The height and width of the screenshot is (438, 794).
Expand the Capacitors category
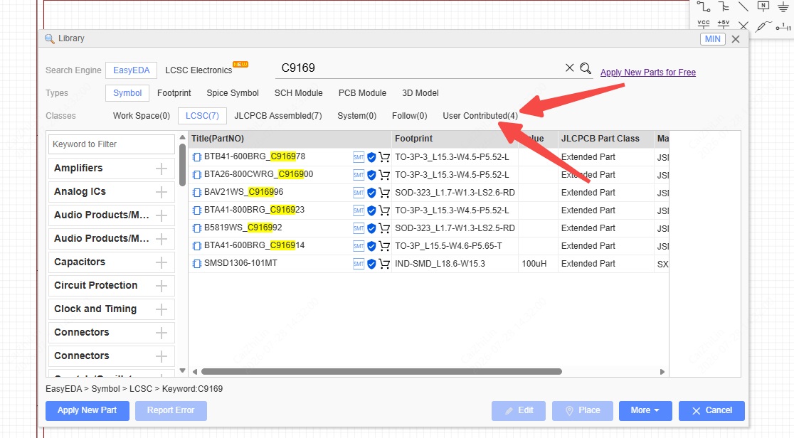coord(162,262)
